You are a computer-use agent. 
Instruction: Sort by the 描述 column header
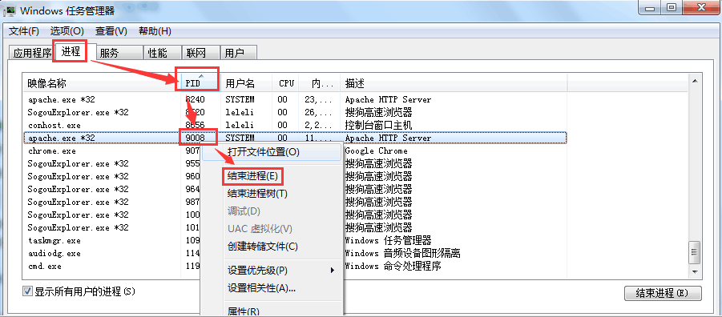(x=454, y=83)
